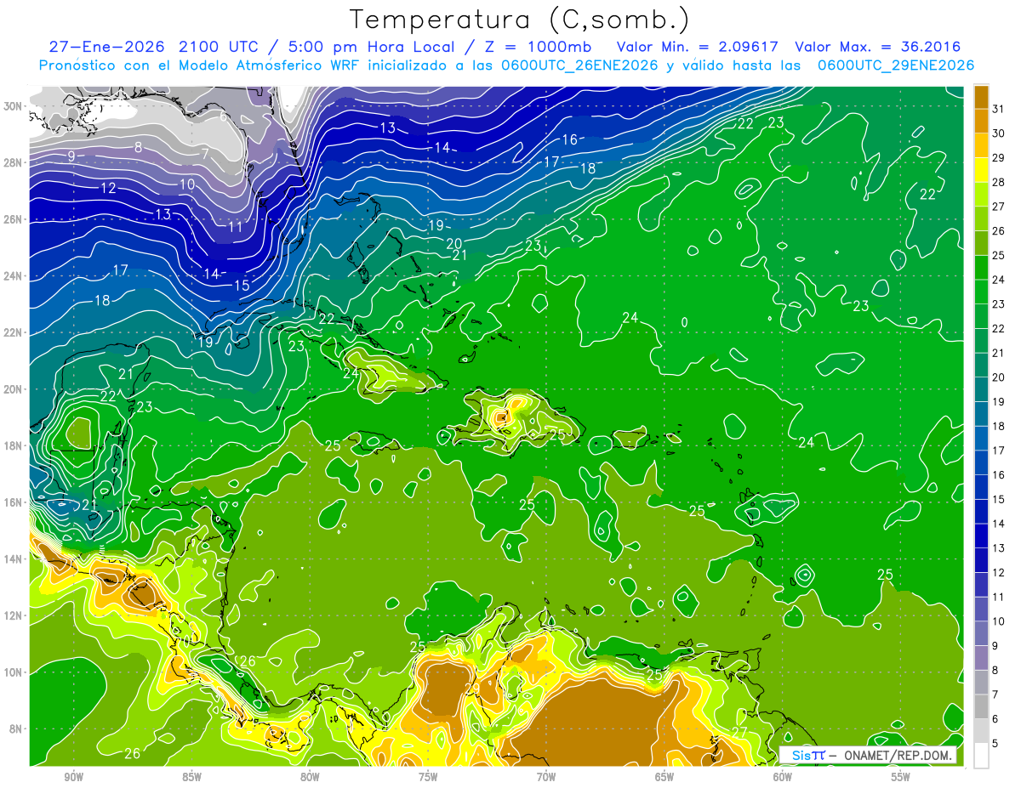Click the 16N latitude axis label
1021x788 pixels.
coord(14,502)
